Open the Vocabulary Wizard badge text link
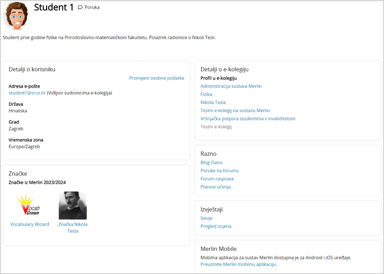Viewport: 384px width, 274px height. pyautogui.click(x=30, y=224)
